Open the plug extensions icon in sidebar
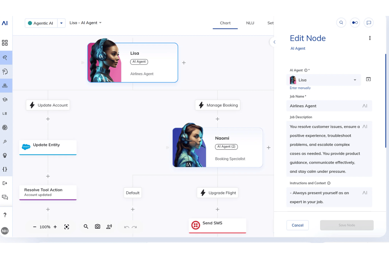 (x=5, y=142)
